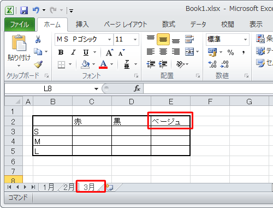Go to first sheet navigation arrow
Screen dimensions: 273x208
point(9,187)
